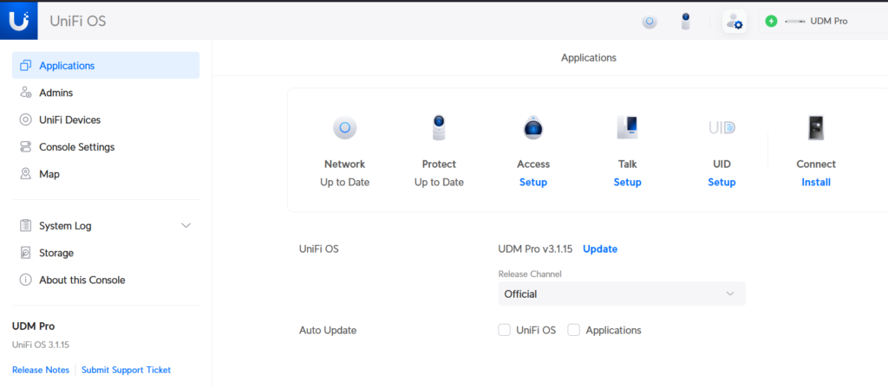Image resolution: width=888 pixels, height=387 pixels.
Task: Open the Release Notes link
Action: tap(41, 370)
